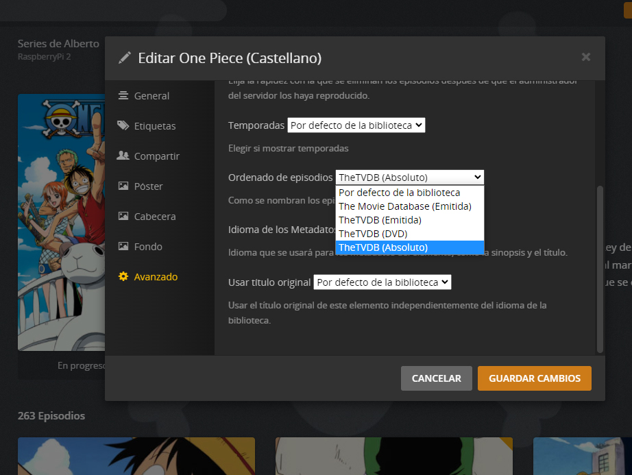
Task: Click the dialog's vertical scrollbar
Action: [x=600, y=269]
